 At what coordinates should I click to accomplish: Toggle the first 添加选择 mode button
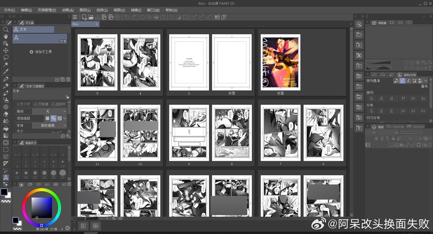tap(48, 119)
